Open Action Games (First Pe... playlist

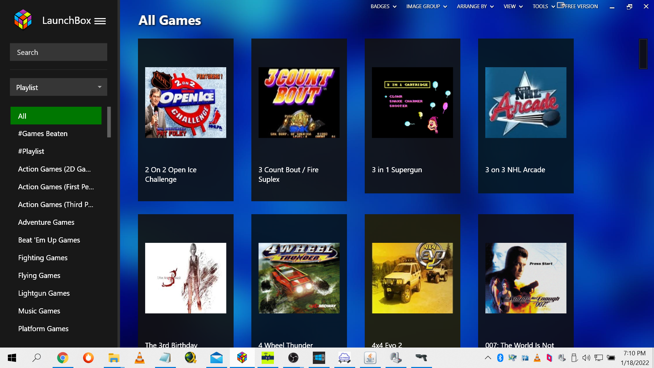pos(56,187)
